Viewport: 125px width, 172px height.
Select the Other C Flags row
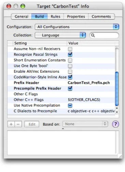pyautogui.click(x=61, y=94)
